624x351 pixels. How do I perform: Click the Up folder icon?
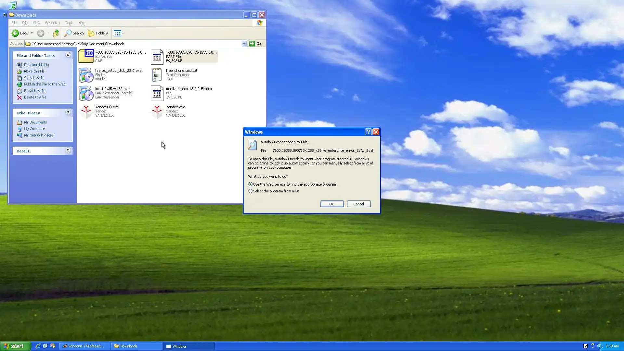coord(56,33)
